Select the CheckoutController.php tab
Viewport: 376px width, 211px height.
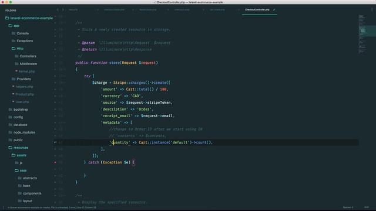[x=260, y=10]
